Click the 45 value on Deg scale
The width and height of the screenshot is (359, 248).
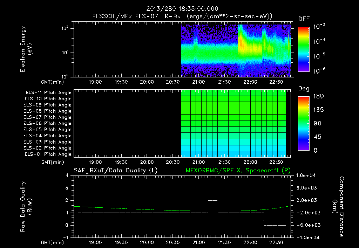click(x=318, y=137)
